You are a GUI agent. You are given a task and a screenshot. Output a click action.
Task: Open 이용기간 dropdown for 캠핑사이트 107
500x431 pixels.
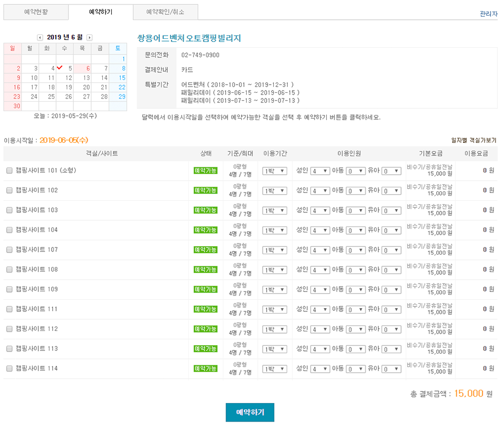[274, 250]
